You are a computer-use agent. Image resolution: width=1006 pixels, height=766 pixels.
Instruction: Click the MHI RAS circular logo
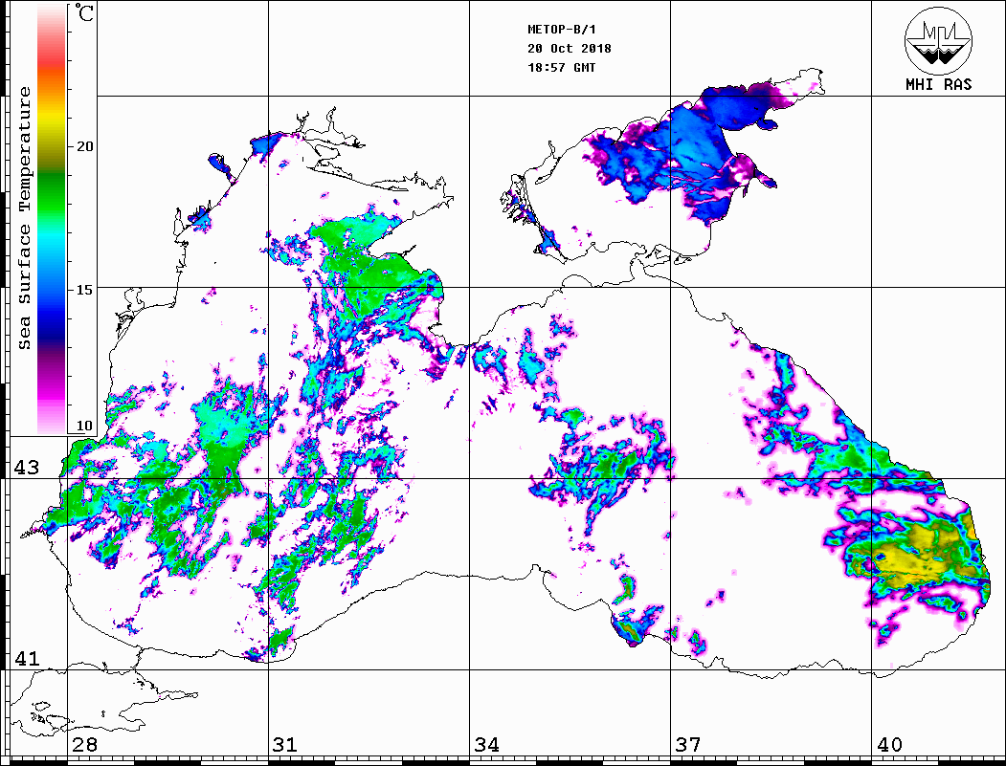click(x=939, y=41)
